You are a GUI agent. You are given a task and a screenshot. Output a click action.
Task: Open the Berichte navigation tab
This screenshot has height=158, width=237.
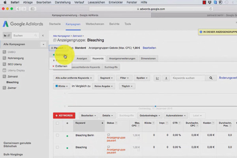click(114, 24)
